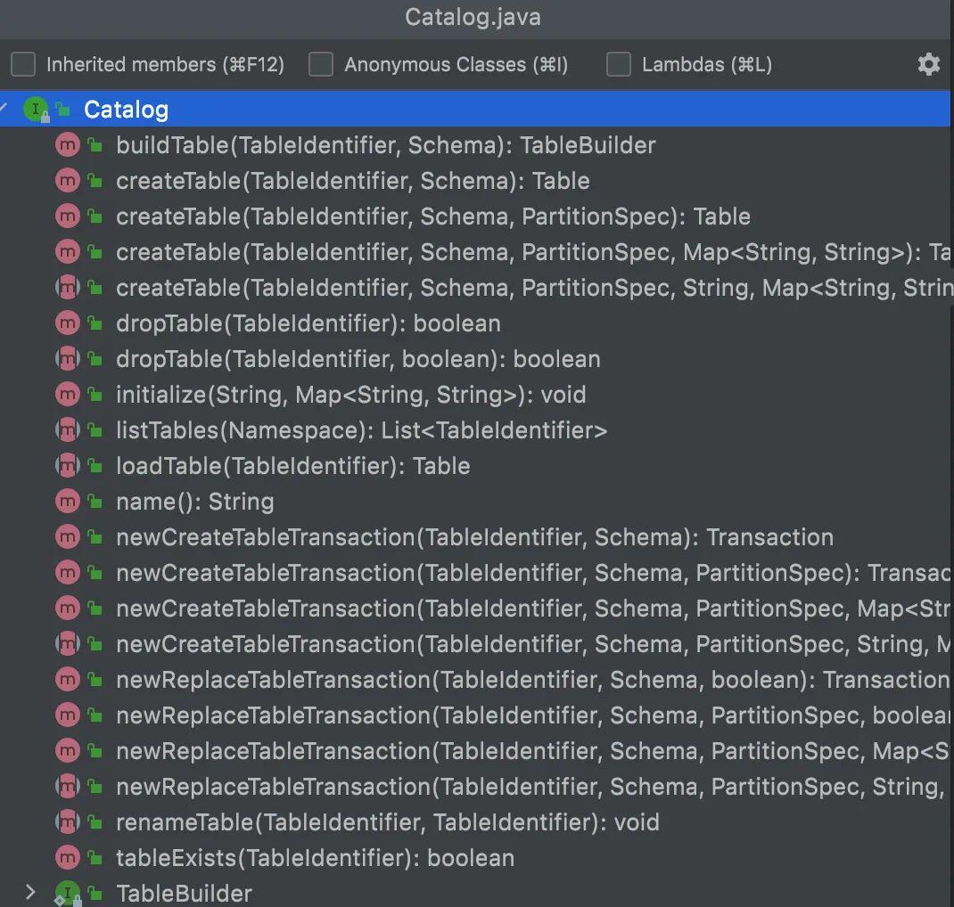Click the Catalog interface icon
The width and height of the screenshot is (954, 907).
36,110
